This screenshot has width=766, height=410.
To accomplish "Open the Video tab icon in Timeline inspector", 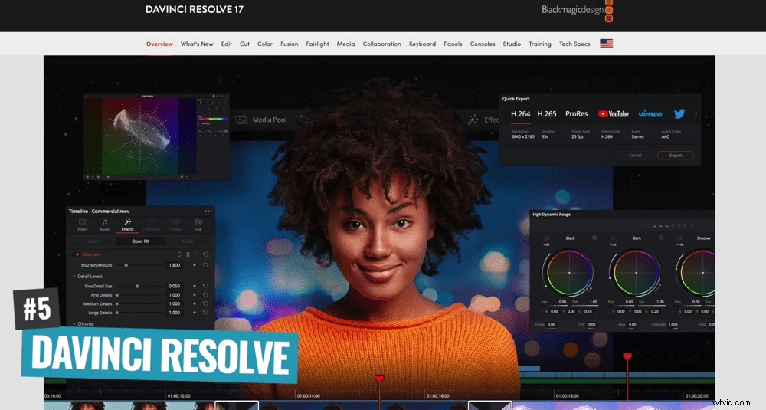I will point(82,222).
